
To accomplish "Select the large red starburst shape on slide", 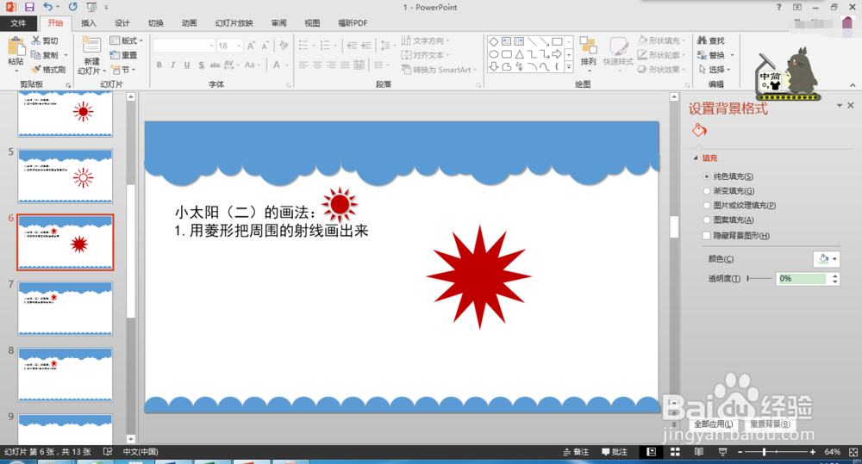I will tap(478, 276).
